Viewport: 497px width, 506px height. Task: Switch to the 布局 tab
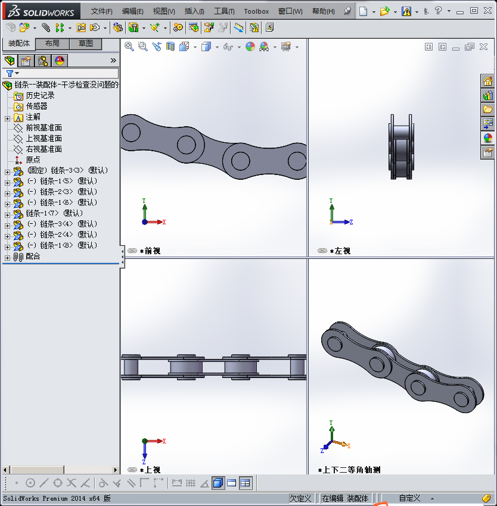pos(52,43)
